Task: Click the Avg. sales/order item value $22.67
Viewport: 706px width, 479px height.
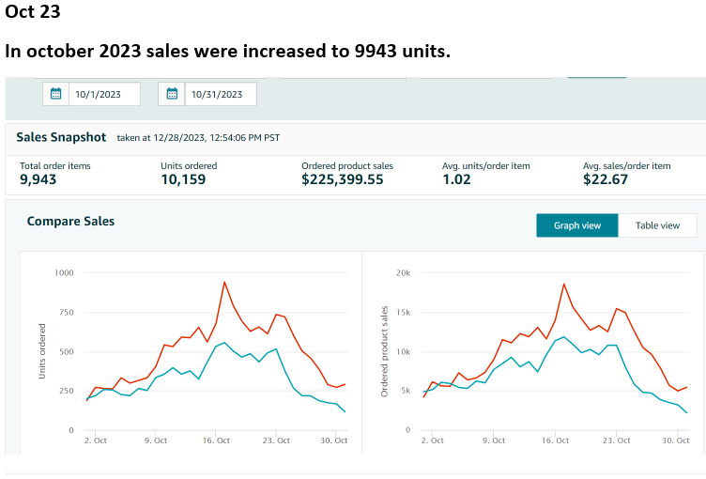Action: point(606,179)
